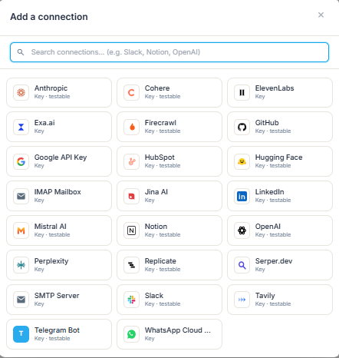Screen dimensions: 339x358
Task: Select the Perplexity connection card
Action: tap(59, 265)
